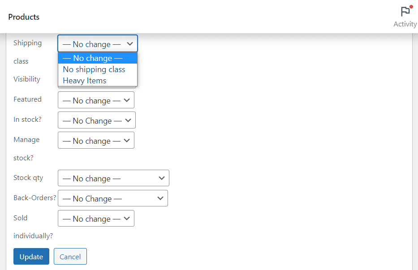
Task: Click the Back-Orders? label
Action: click(34, 197)
